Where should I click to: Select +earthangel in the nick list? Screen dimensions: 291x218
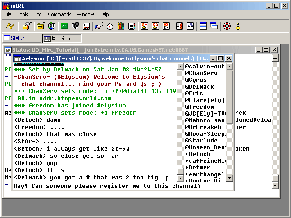coord(205,174)
